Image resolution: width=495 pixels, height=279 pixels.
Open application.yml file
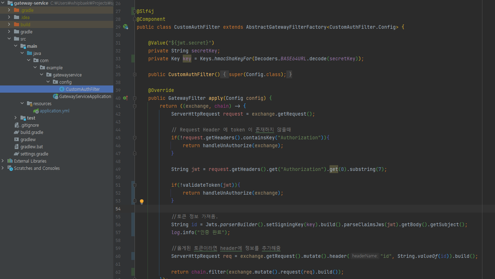click(x=55, y=111)
